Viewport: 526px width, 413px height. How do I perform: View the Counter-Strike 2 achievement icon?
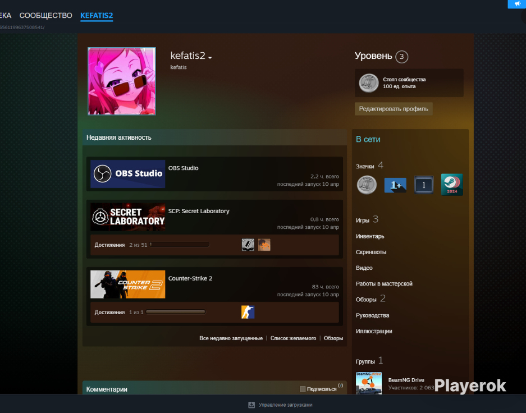pos(248,312)
